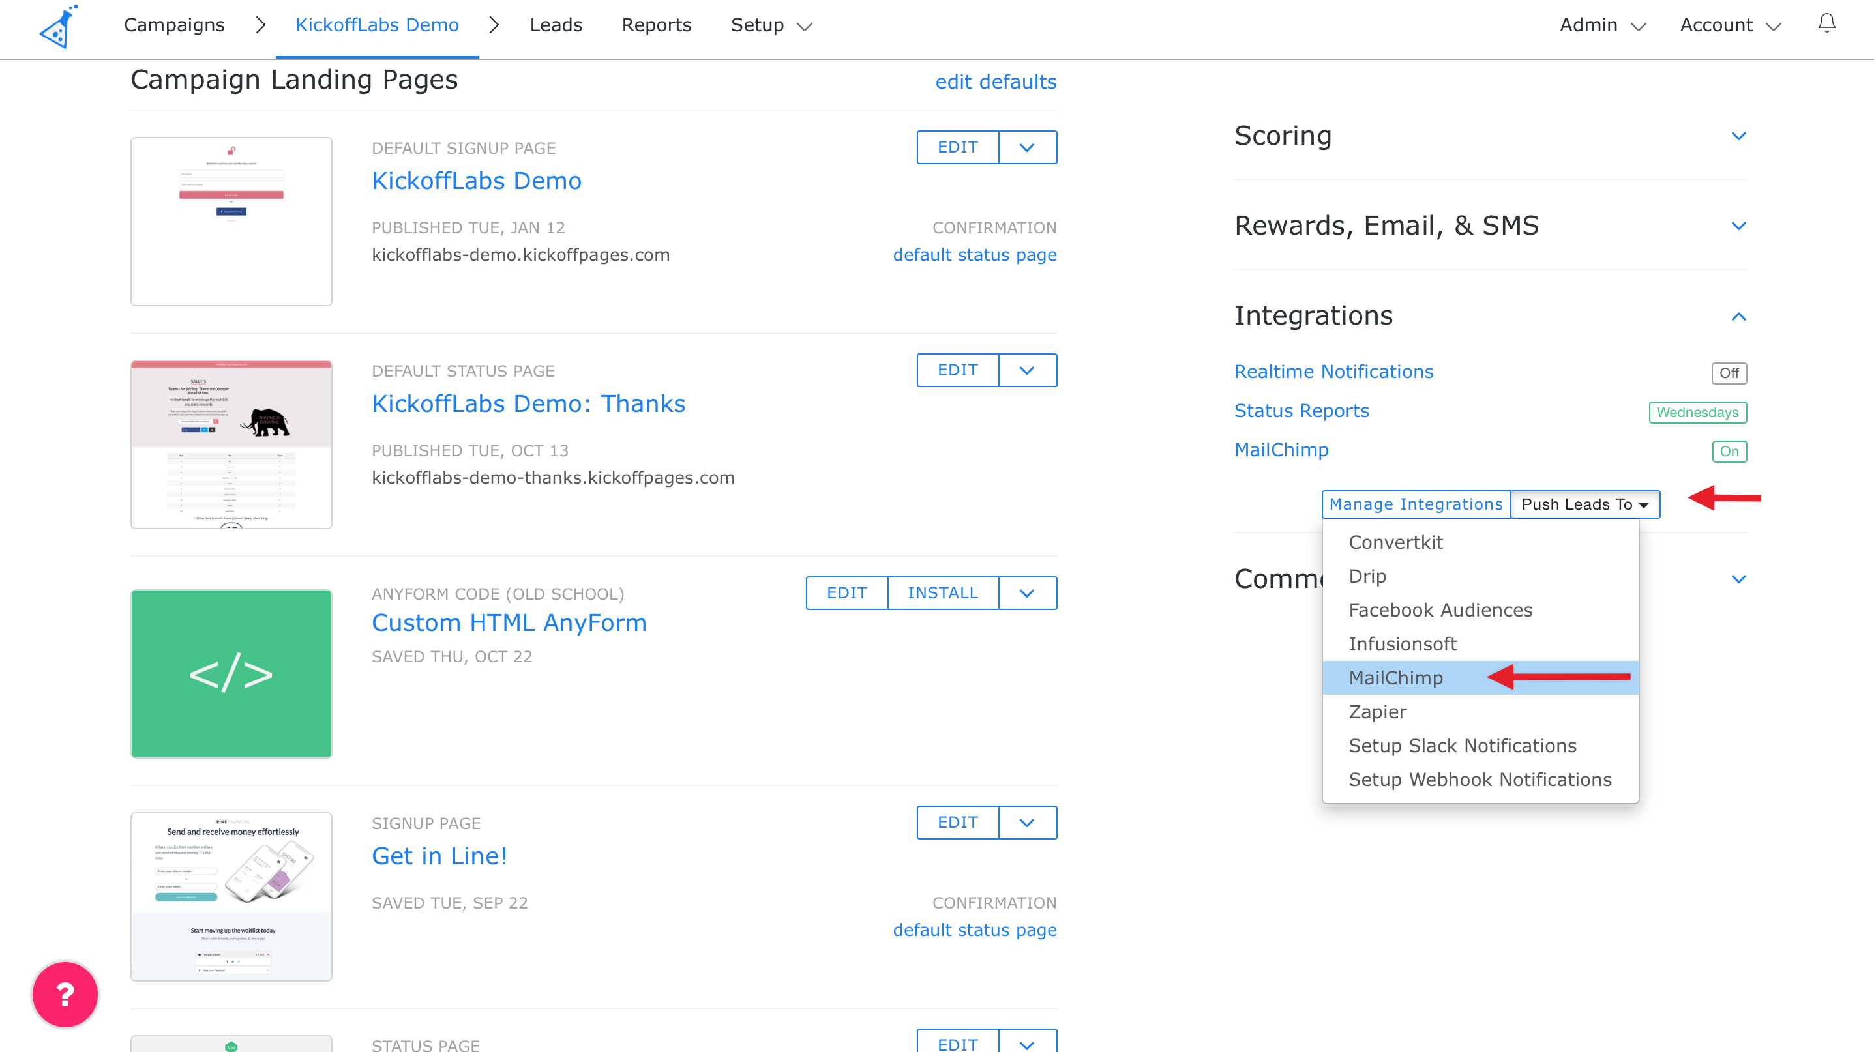The width and height of the screenshot is (1874, 1052).
Task: Choose Facebook Audiences in the menu
Action: [x=1480, y=610]
